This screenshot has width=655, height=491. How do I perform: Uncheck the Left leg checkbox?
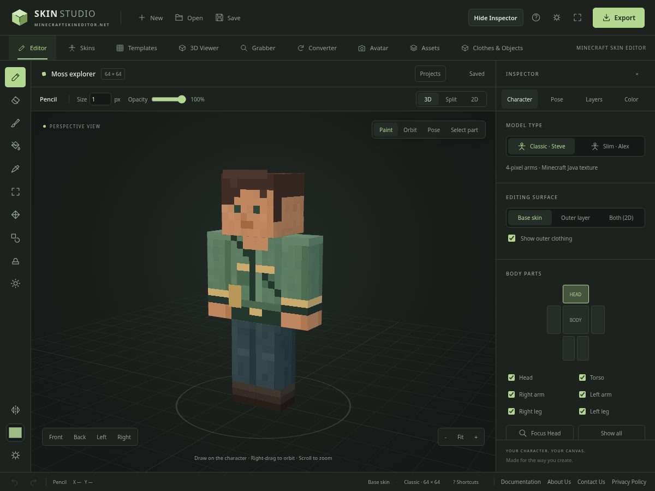(582, 411)
